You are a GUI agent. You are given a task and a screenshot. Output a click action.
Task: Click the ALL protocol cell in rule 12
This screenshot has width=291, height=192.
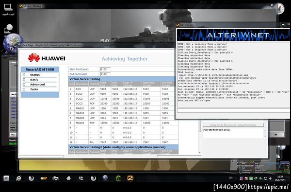pyautogui.click(x=94, y=142)
